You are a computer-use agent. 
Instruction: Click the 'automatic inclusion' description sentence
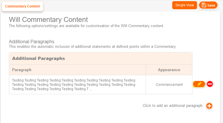(92, 46)
